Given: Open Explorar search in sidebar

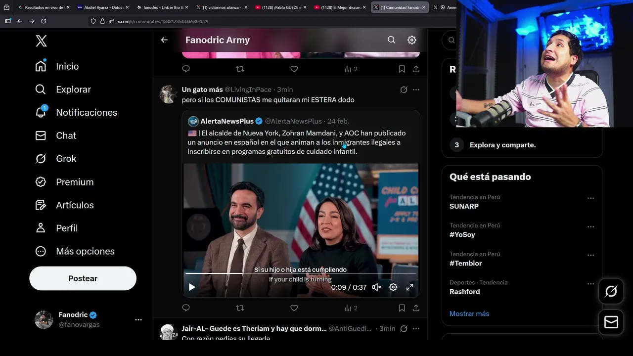Looking at the screenshot, I should tap(63, 89).
